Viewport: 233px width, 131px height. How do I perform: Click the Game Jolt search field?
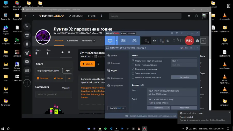tap(145, 16)
